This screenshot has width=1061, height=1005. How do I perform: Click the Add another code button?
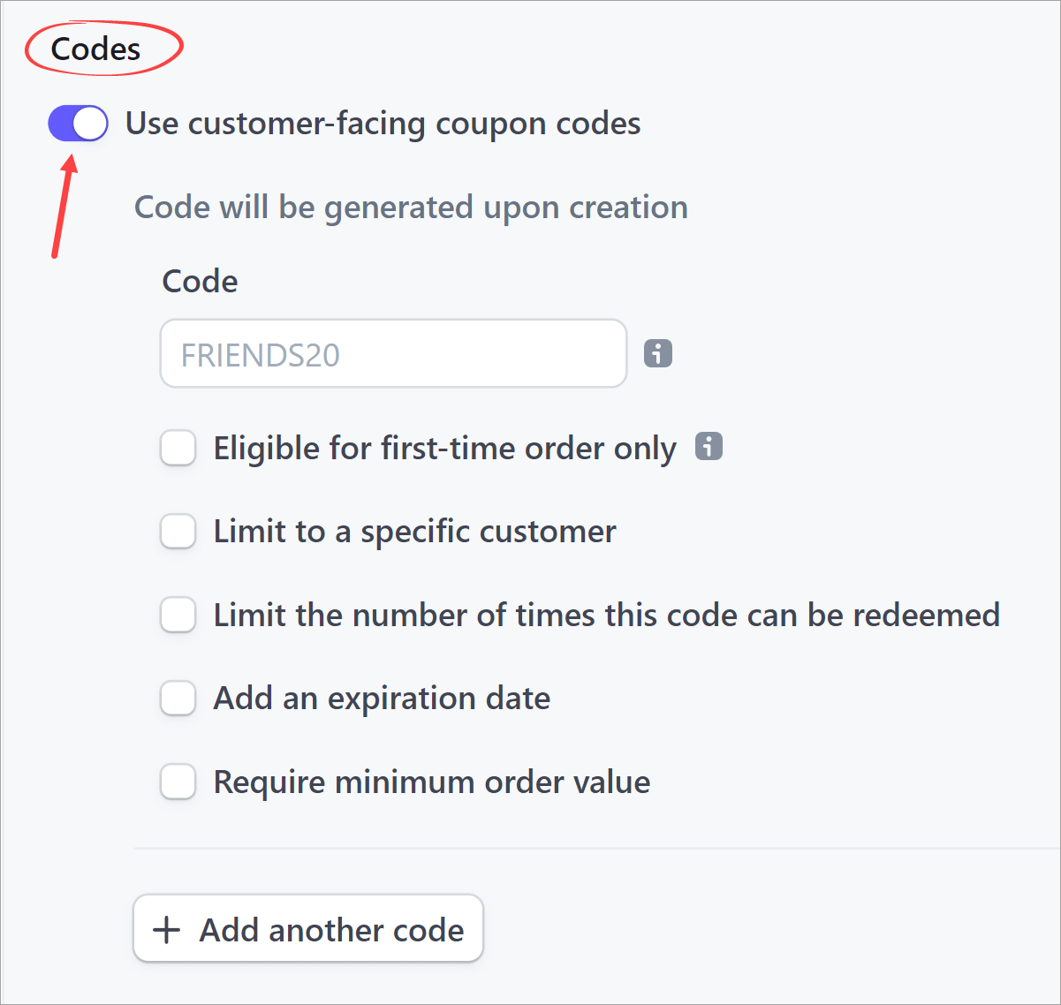(307, 928)
